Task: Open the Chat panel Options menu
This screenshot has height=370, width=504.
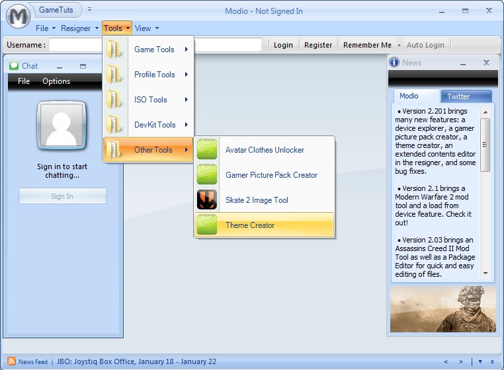Action: [56, 81]
